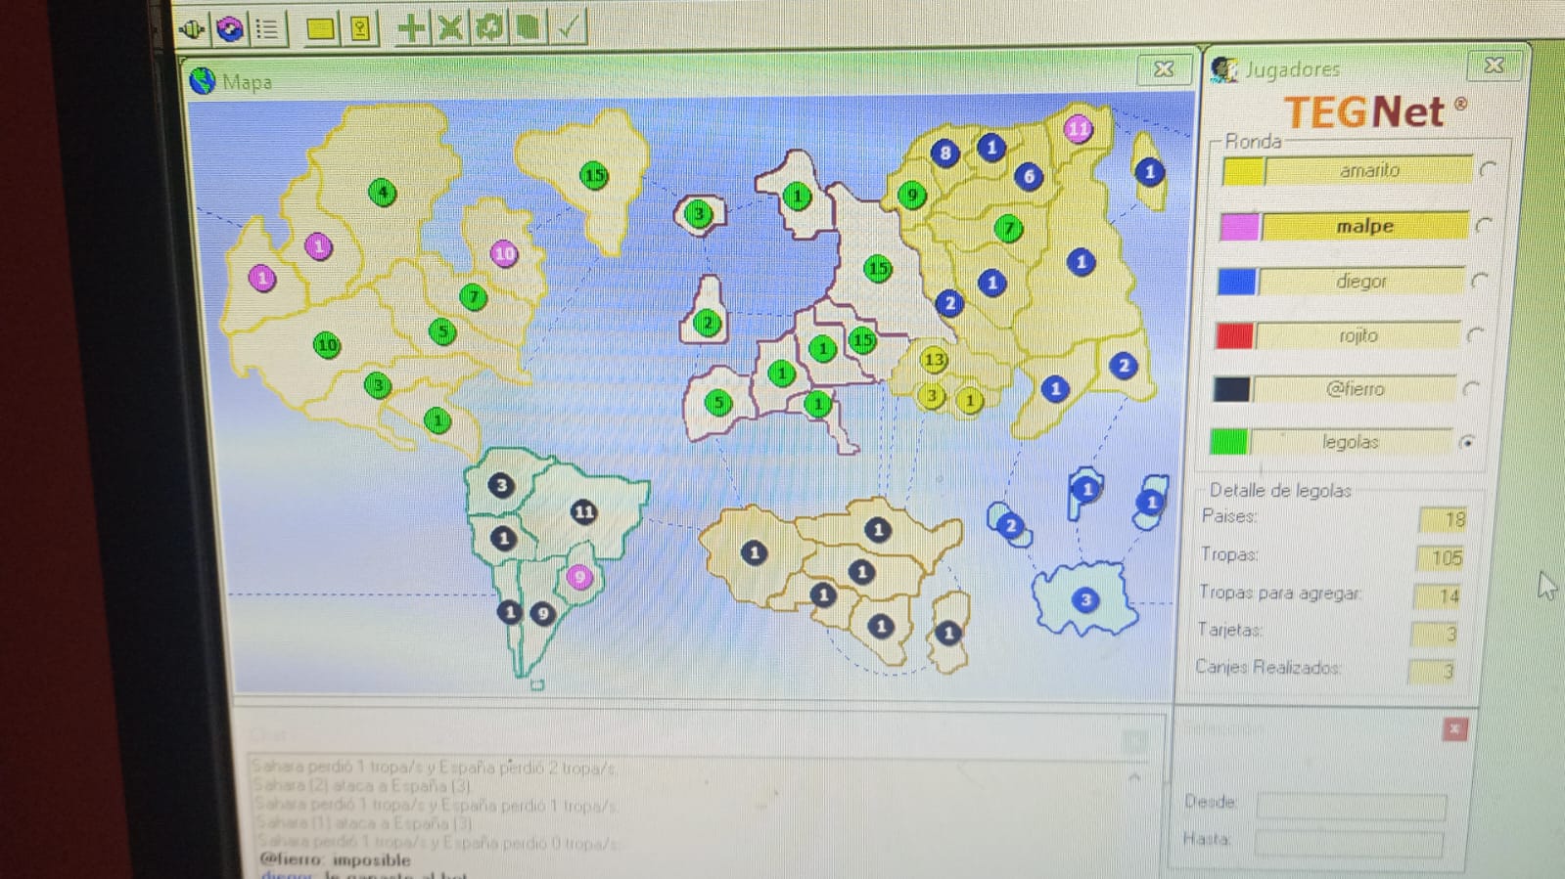Screen dimensions: 1565x879
Task: Open the bulleted list toolbar icon
Action: (x=267, y=29)
